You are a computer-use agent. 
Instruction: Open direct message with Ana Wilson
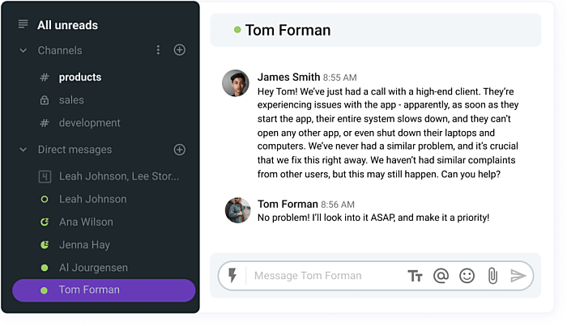click(x=86, y=222)
